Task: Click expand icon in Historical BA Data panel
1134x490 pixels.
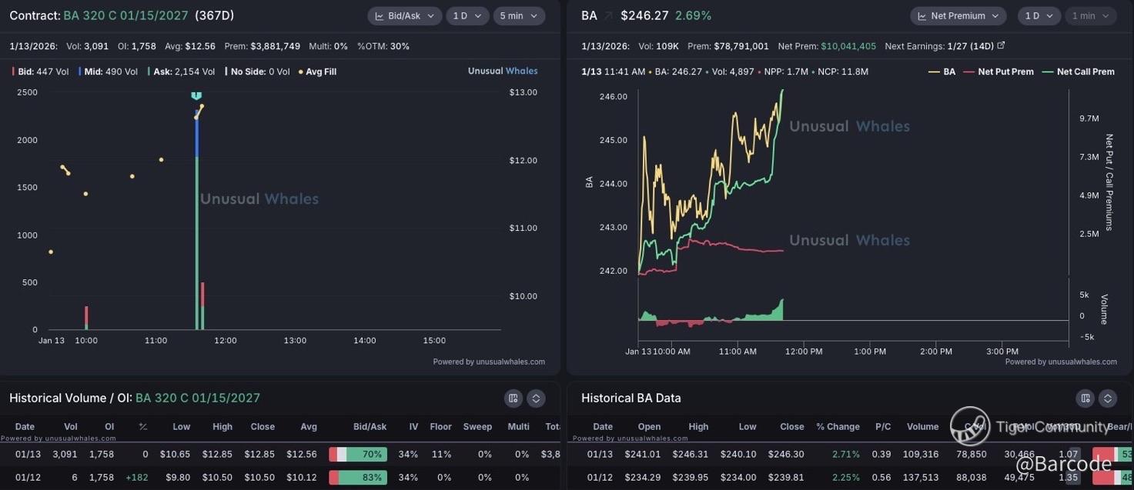Action: 1108,398
